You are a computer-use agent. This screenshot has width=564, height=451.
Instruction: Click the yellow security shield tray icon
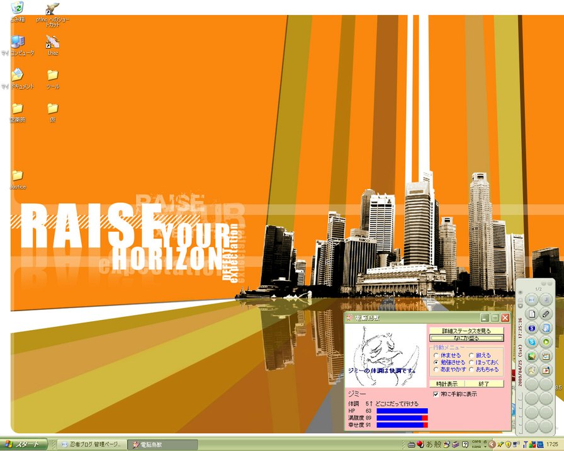(508, 445)
